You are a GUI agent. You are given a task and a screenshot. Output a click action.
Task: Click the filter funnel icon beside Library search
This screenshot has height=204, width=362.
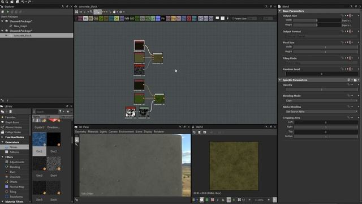(61, 112)
